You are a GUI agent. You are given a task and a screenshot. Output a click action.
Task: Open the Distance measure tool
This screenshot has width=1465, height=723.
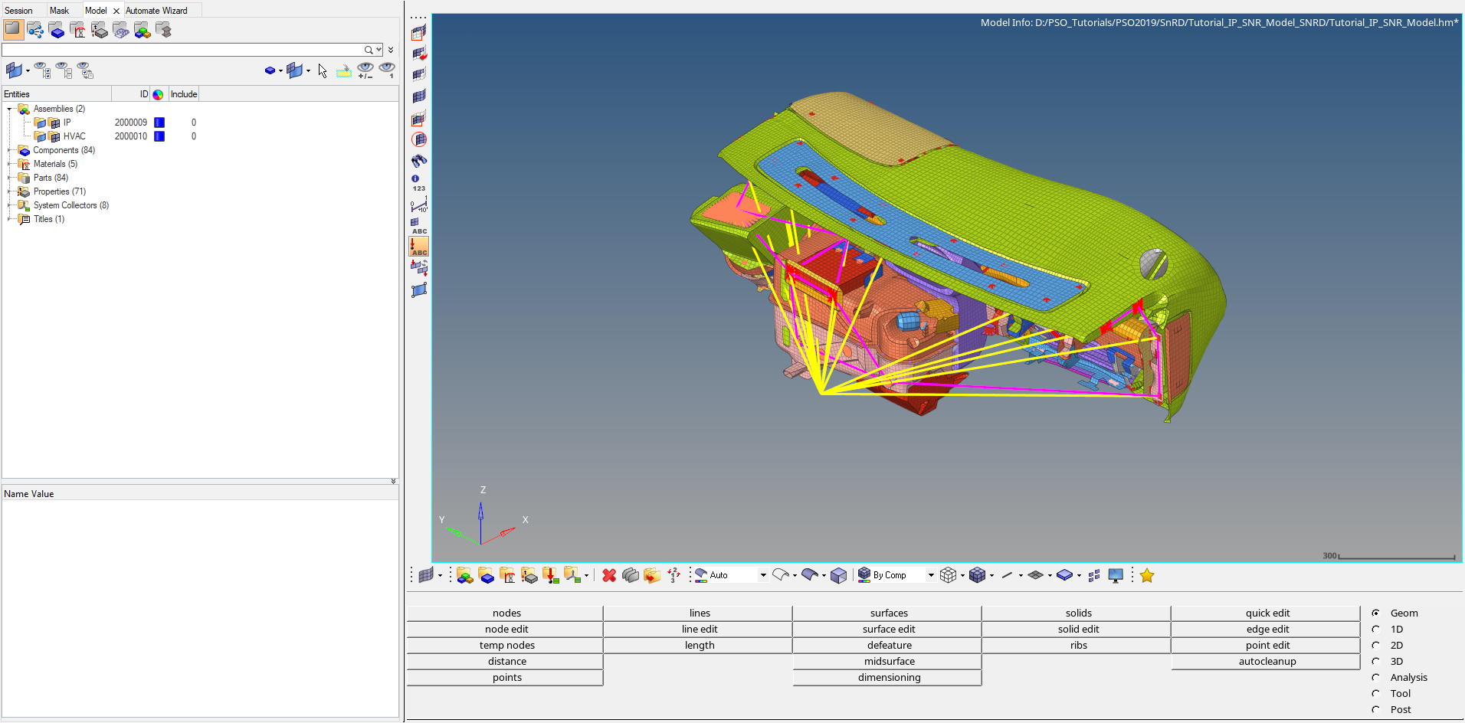pos(419,204)
